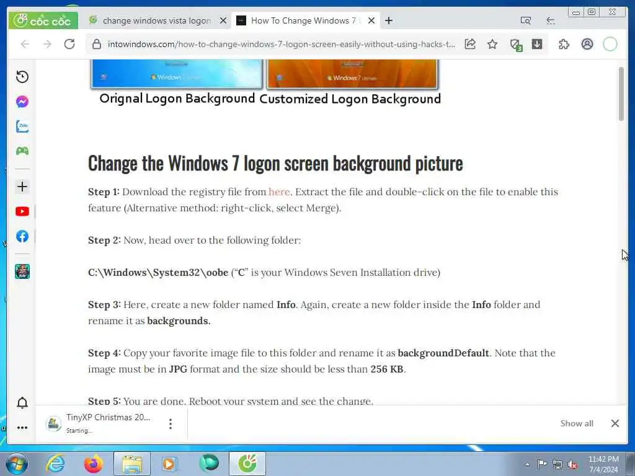Close the 'change windows vista logon' tab
This screenshot has height=476, width=635.
(x=223, y=20)
